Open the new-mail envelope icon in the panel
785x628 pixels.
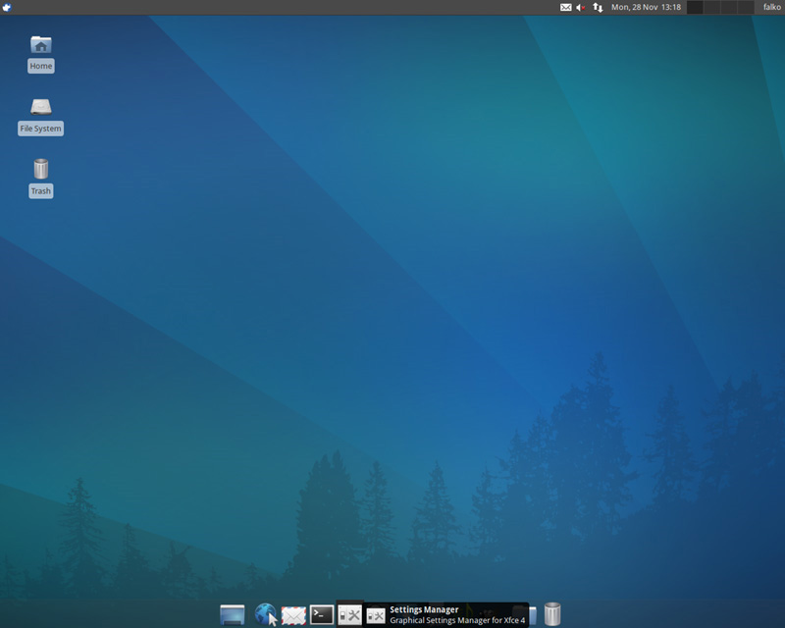point(565,8)
